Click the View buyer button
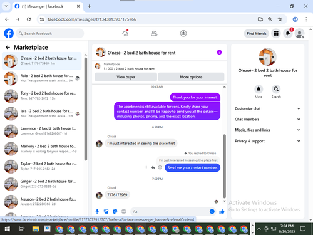Screen dimensions: 313x235 (126, 77)
